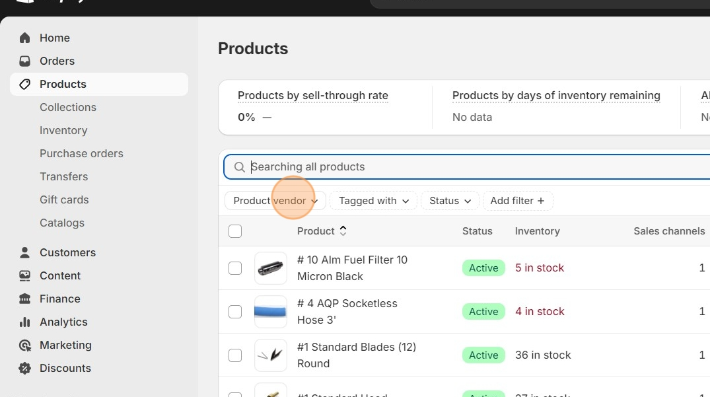Select the # 4 AQP Socketless Hose checkbox
Image resolution: width=710 pixels, height=397 pixels.
235,312
